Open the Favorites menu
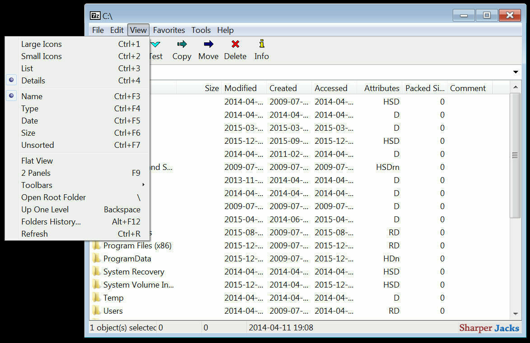Viewport: 530px width, 343px height. click(x=169, y=30)
